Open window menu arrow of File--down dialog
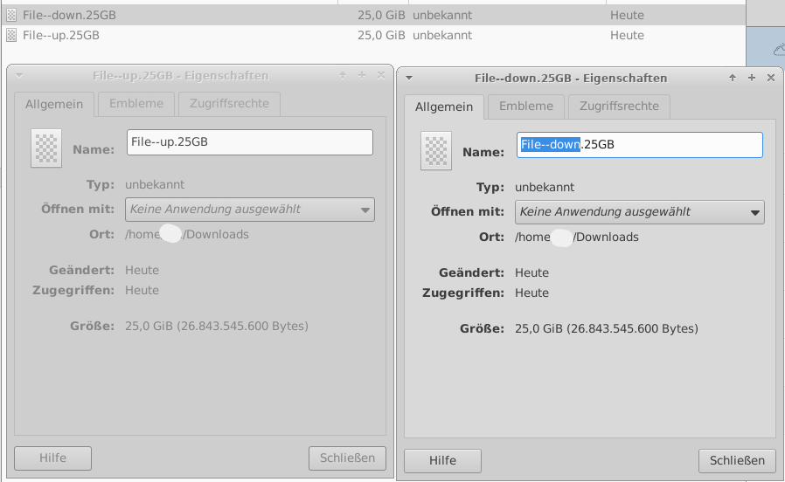Screen dimensions: 785x482 tap(409, 78)
